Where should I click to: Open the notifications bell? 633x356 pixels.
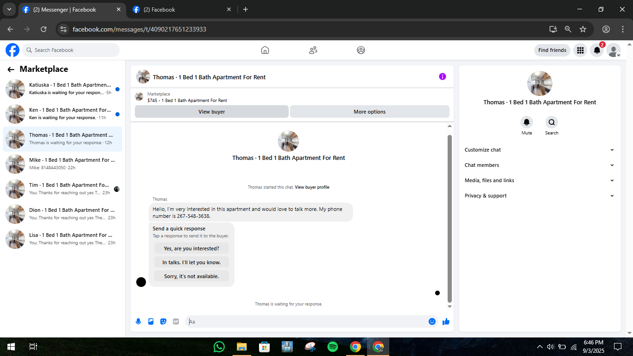[x=597, y=50]
